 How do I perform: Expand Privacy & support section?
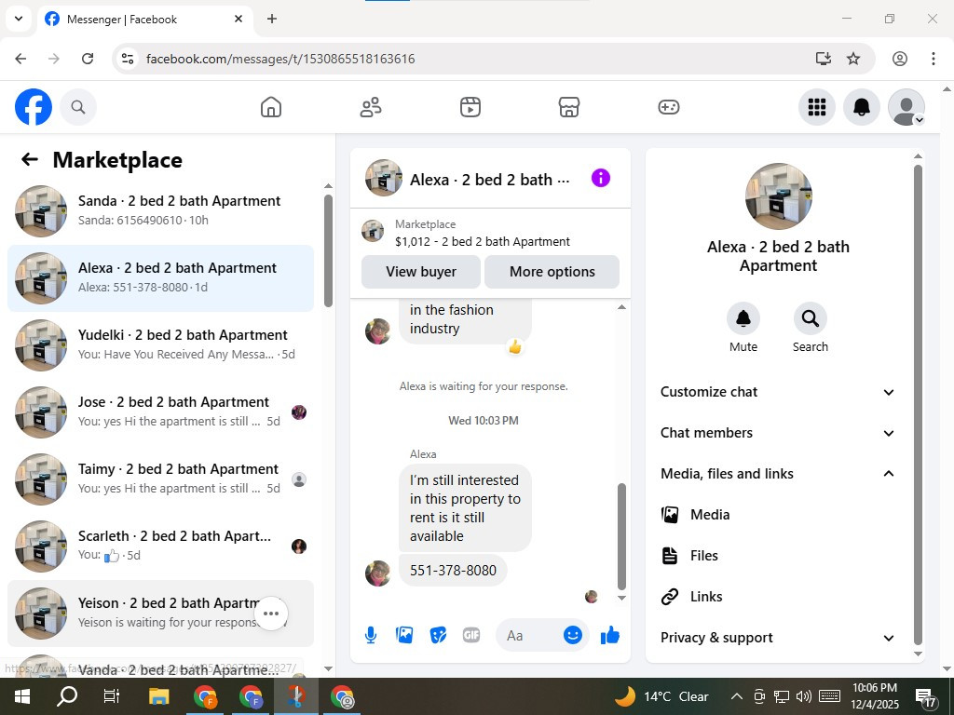777,638
